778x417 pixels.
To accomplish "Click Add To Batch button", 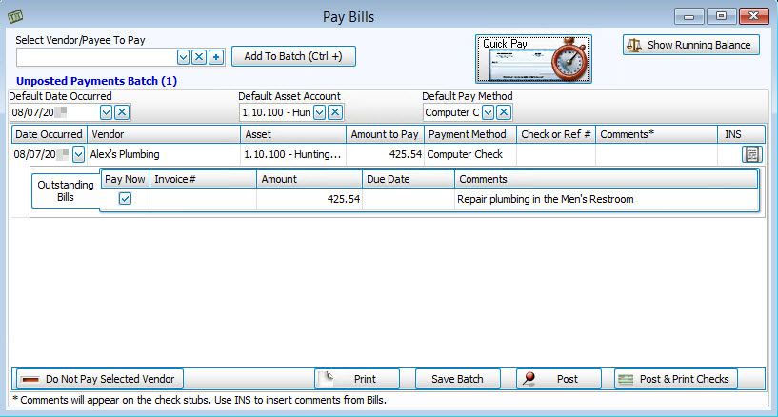I will click(x=292, y=56).
